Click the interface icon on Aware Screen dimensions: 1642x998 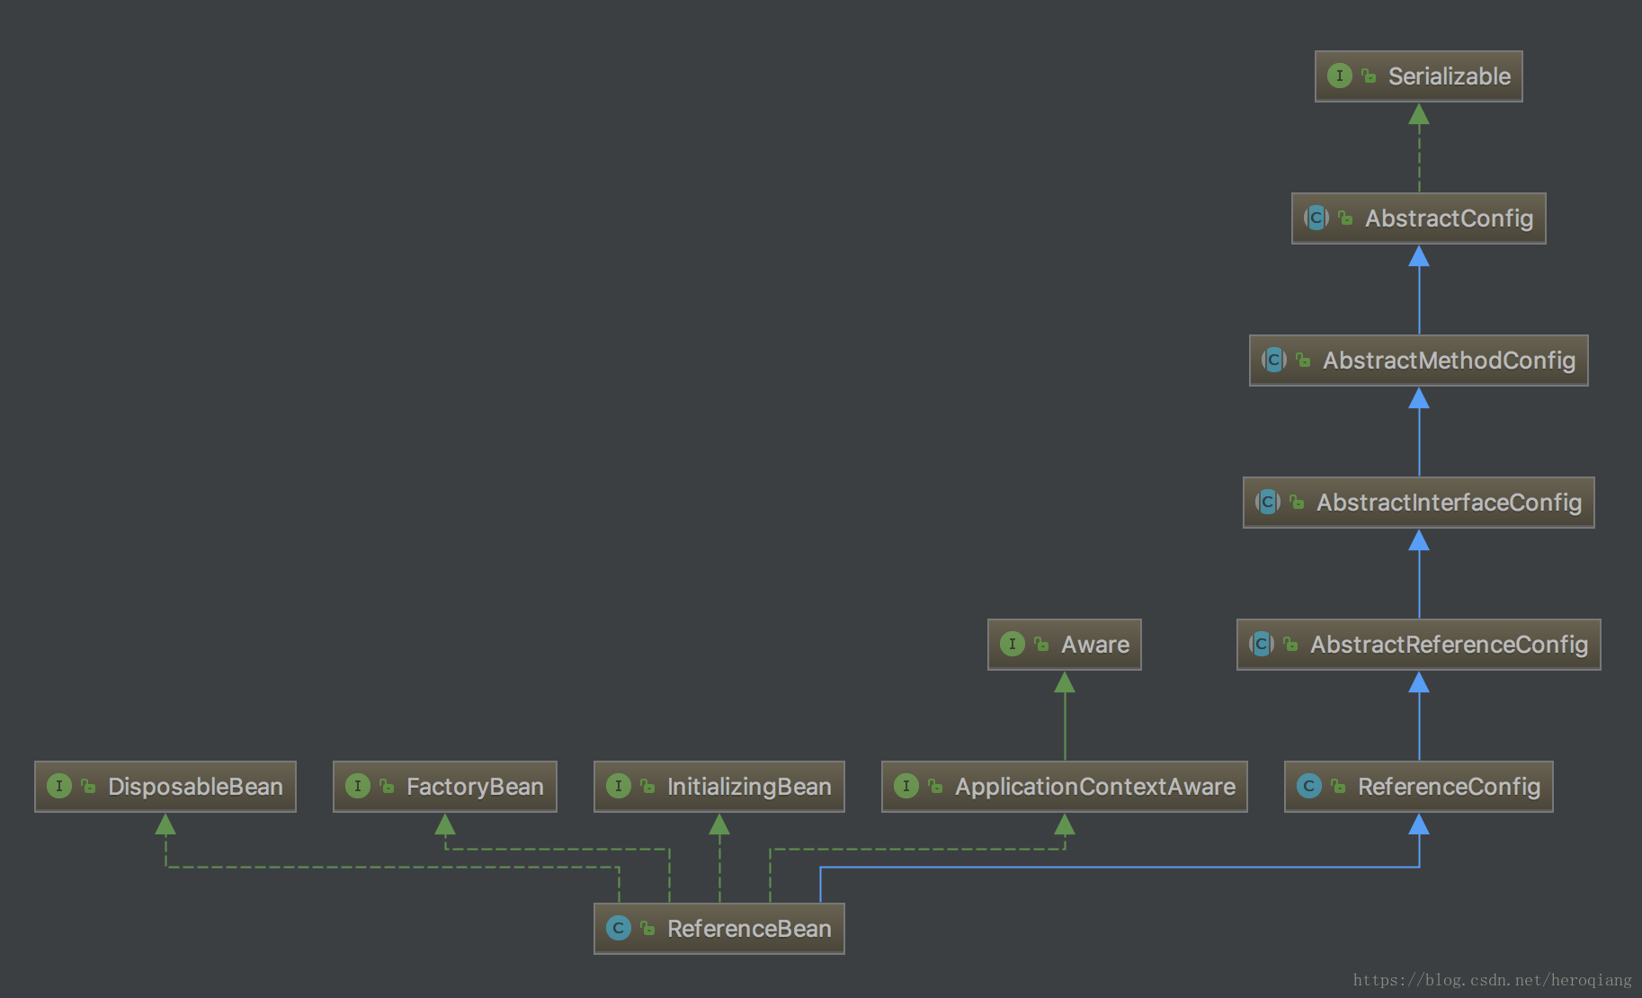point(1012,644)
